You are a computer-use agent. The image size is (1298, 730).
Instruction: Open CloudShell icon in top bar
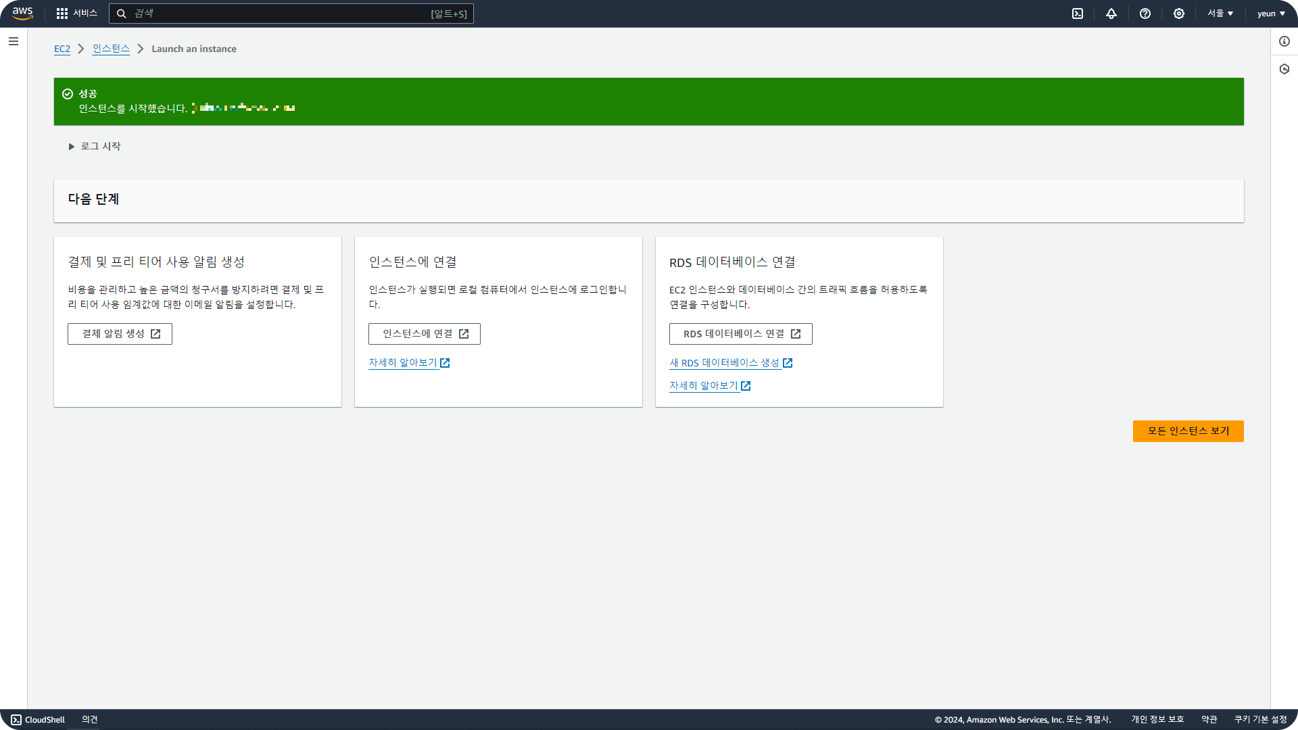1078,14
